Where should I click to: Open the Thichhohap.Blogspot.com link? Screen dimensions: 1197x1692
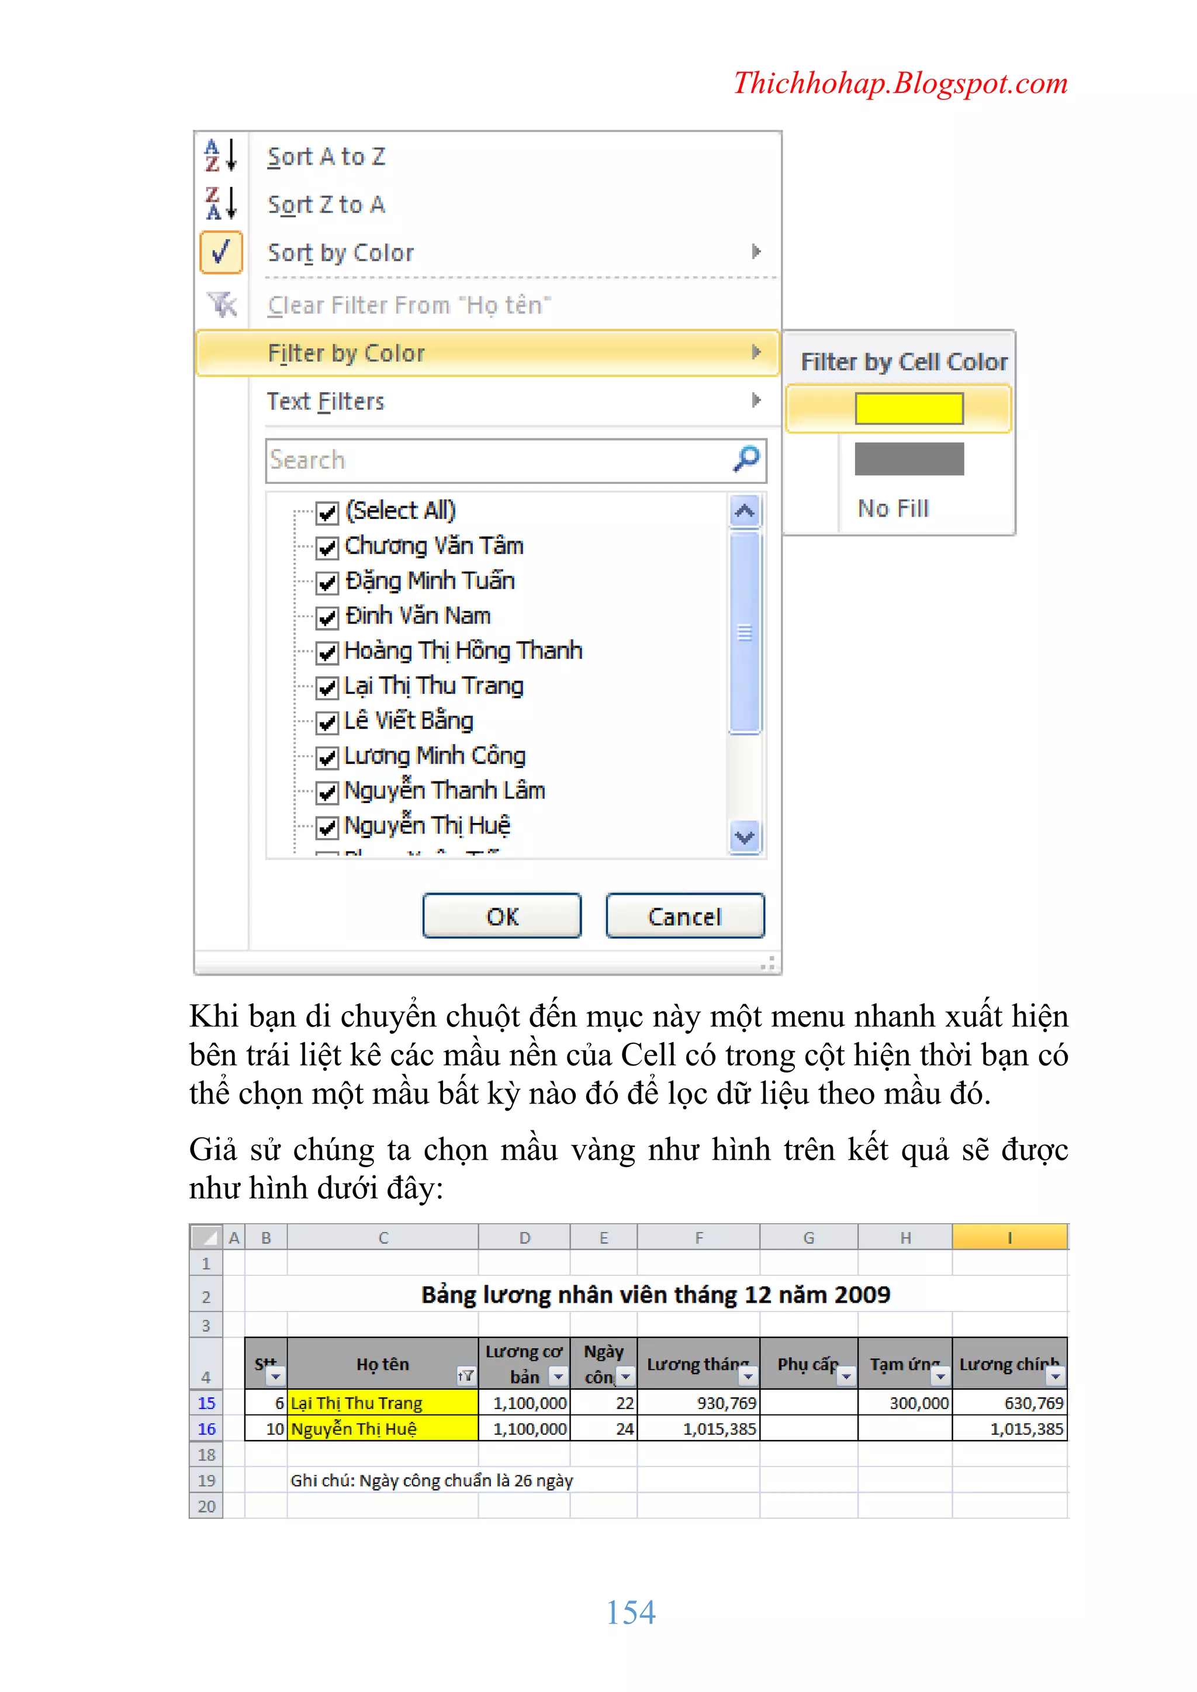[901, 83]
